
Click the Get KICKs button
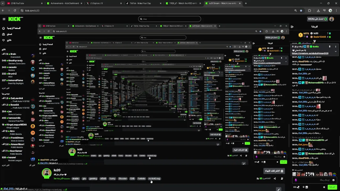click(317, 19)
